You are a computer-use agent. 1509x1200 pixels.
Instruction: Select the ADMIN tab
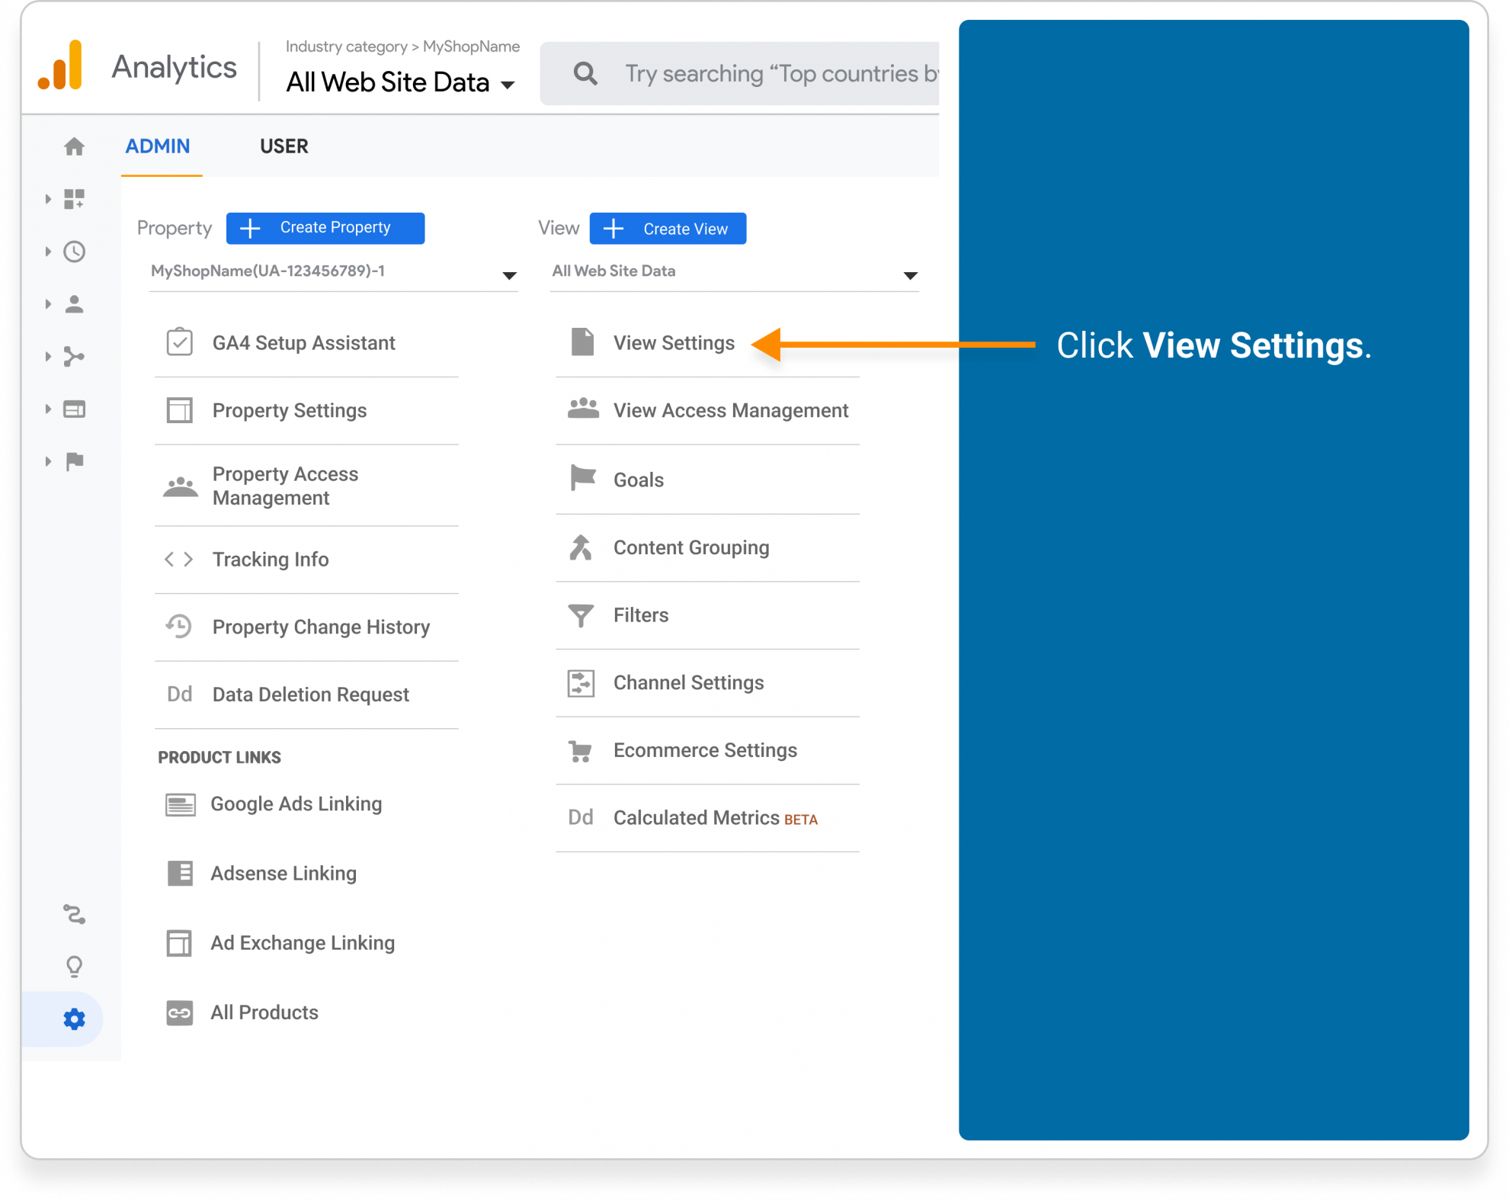159,146
